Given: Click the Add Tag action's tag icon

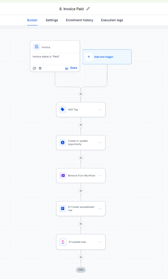Looking at the screenshot, I should click(x=63, y=109).
